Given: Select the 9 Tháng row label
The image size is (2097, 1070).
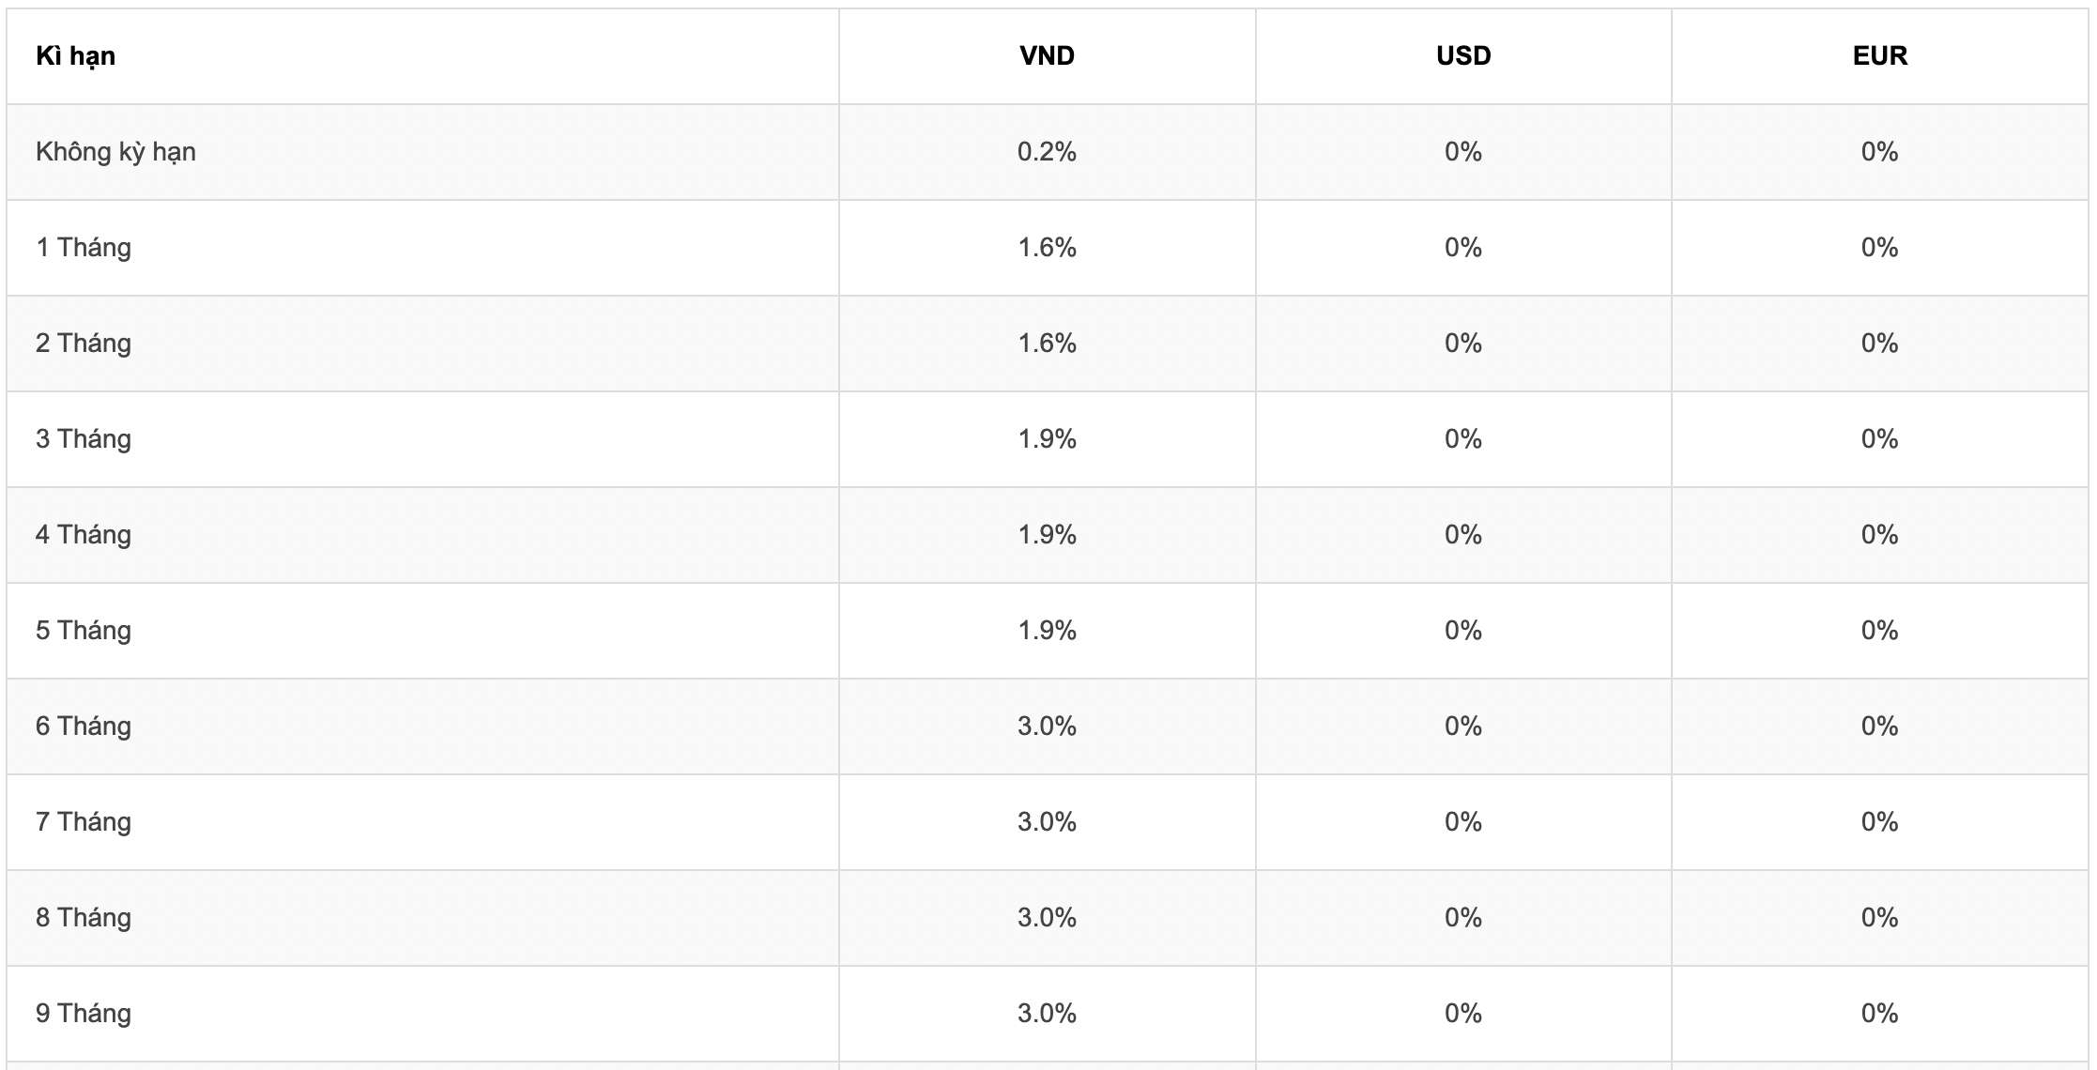Looking at the screenshot, I should point(84,1014).
